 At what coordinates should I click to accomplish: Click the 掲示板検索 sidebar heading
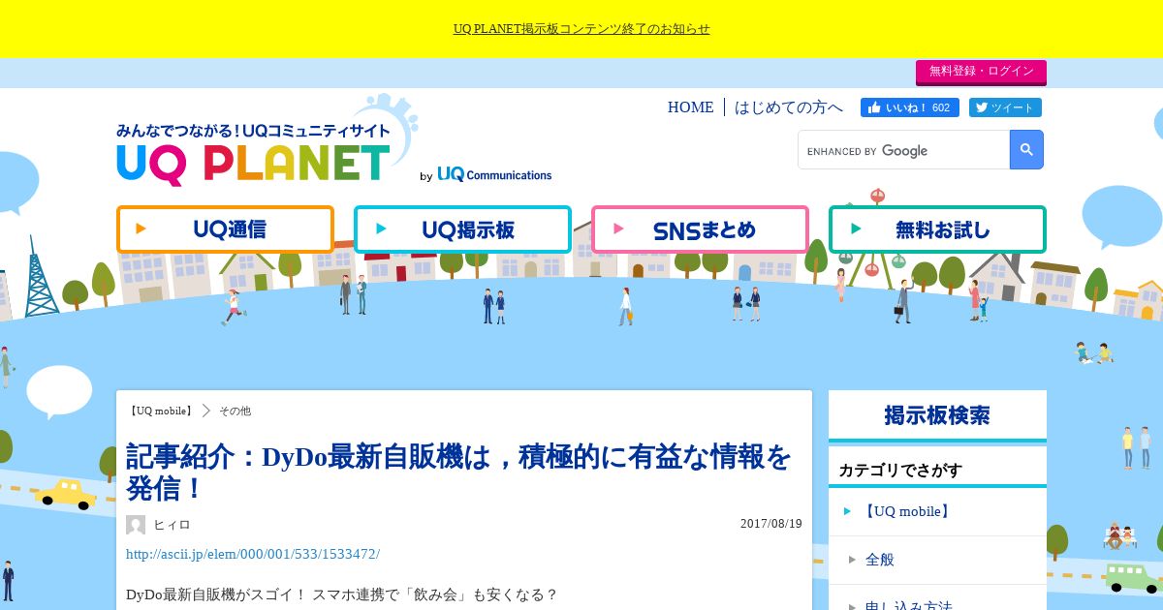(937, 415)
